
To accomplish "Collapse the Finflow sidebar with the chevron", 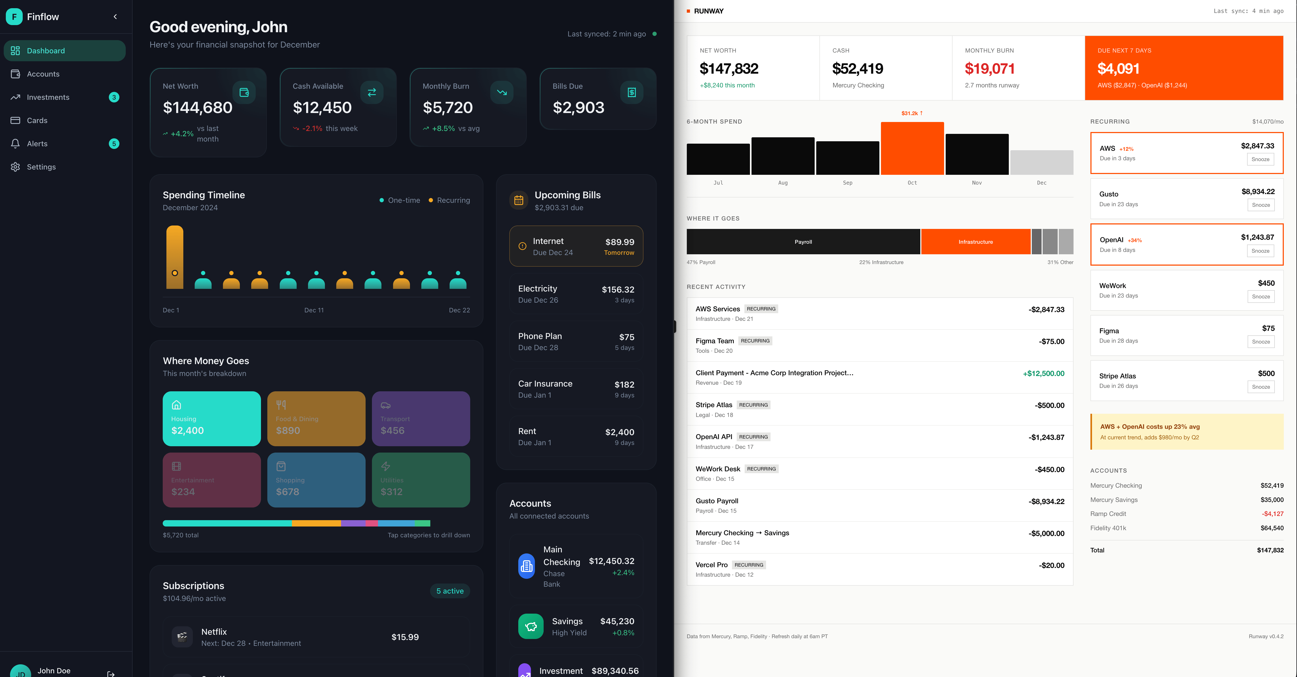I will [x=115, y=17].
